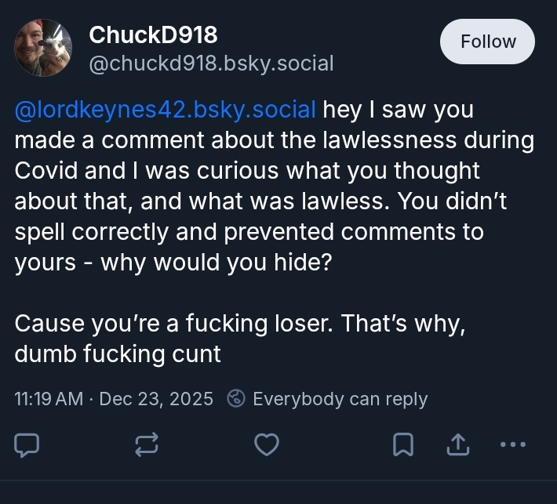Like the post with the heart
The width and height of the screenshot is (557, 504).
click(x=267, y=444)
